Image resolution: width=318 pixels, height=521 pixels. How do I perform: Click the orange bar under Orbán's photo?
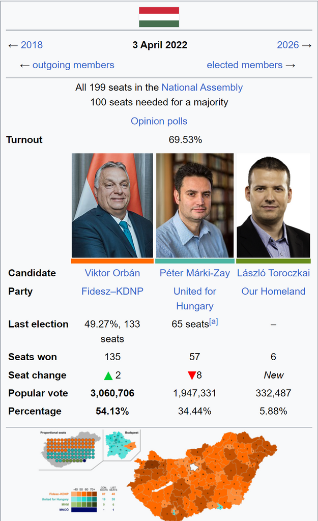(112, 260)
